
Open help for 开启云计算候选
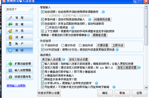click(x=73, y=27)
